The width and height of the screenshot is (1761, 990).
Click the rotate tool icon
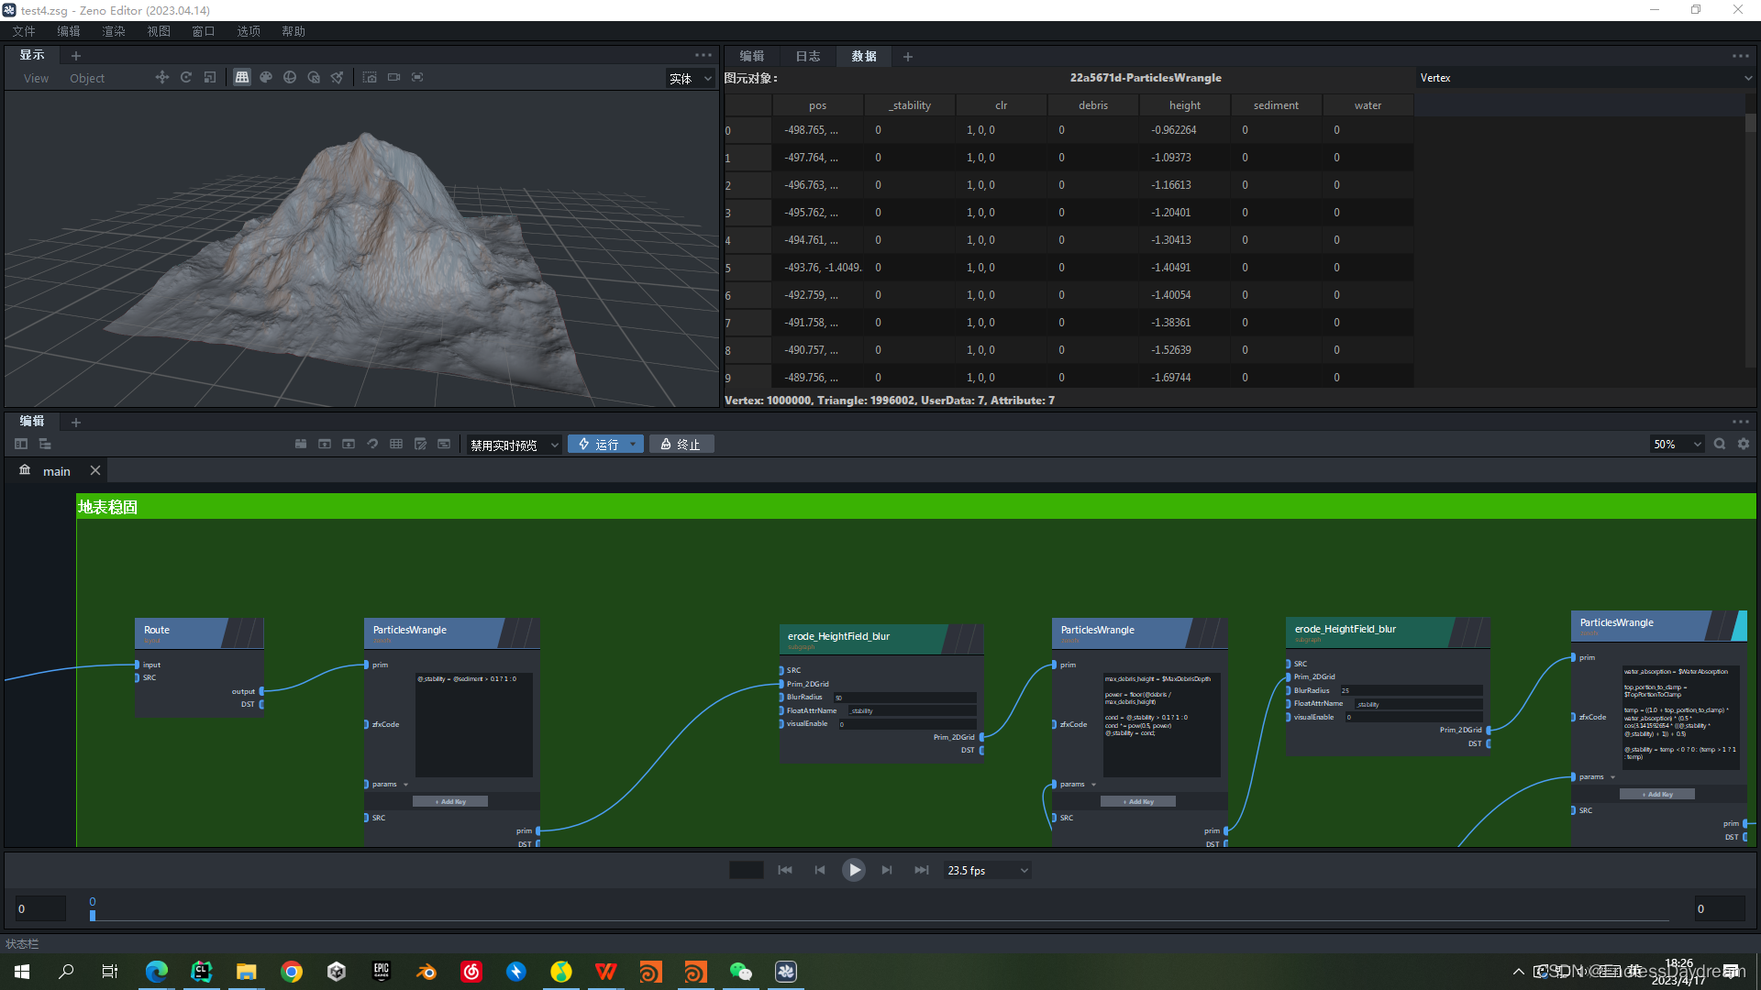[x=186, y=78]
